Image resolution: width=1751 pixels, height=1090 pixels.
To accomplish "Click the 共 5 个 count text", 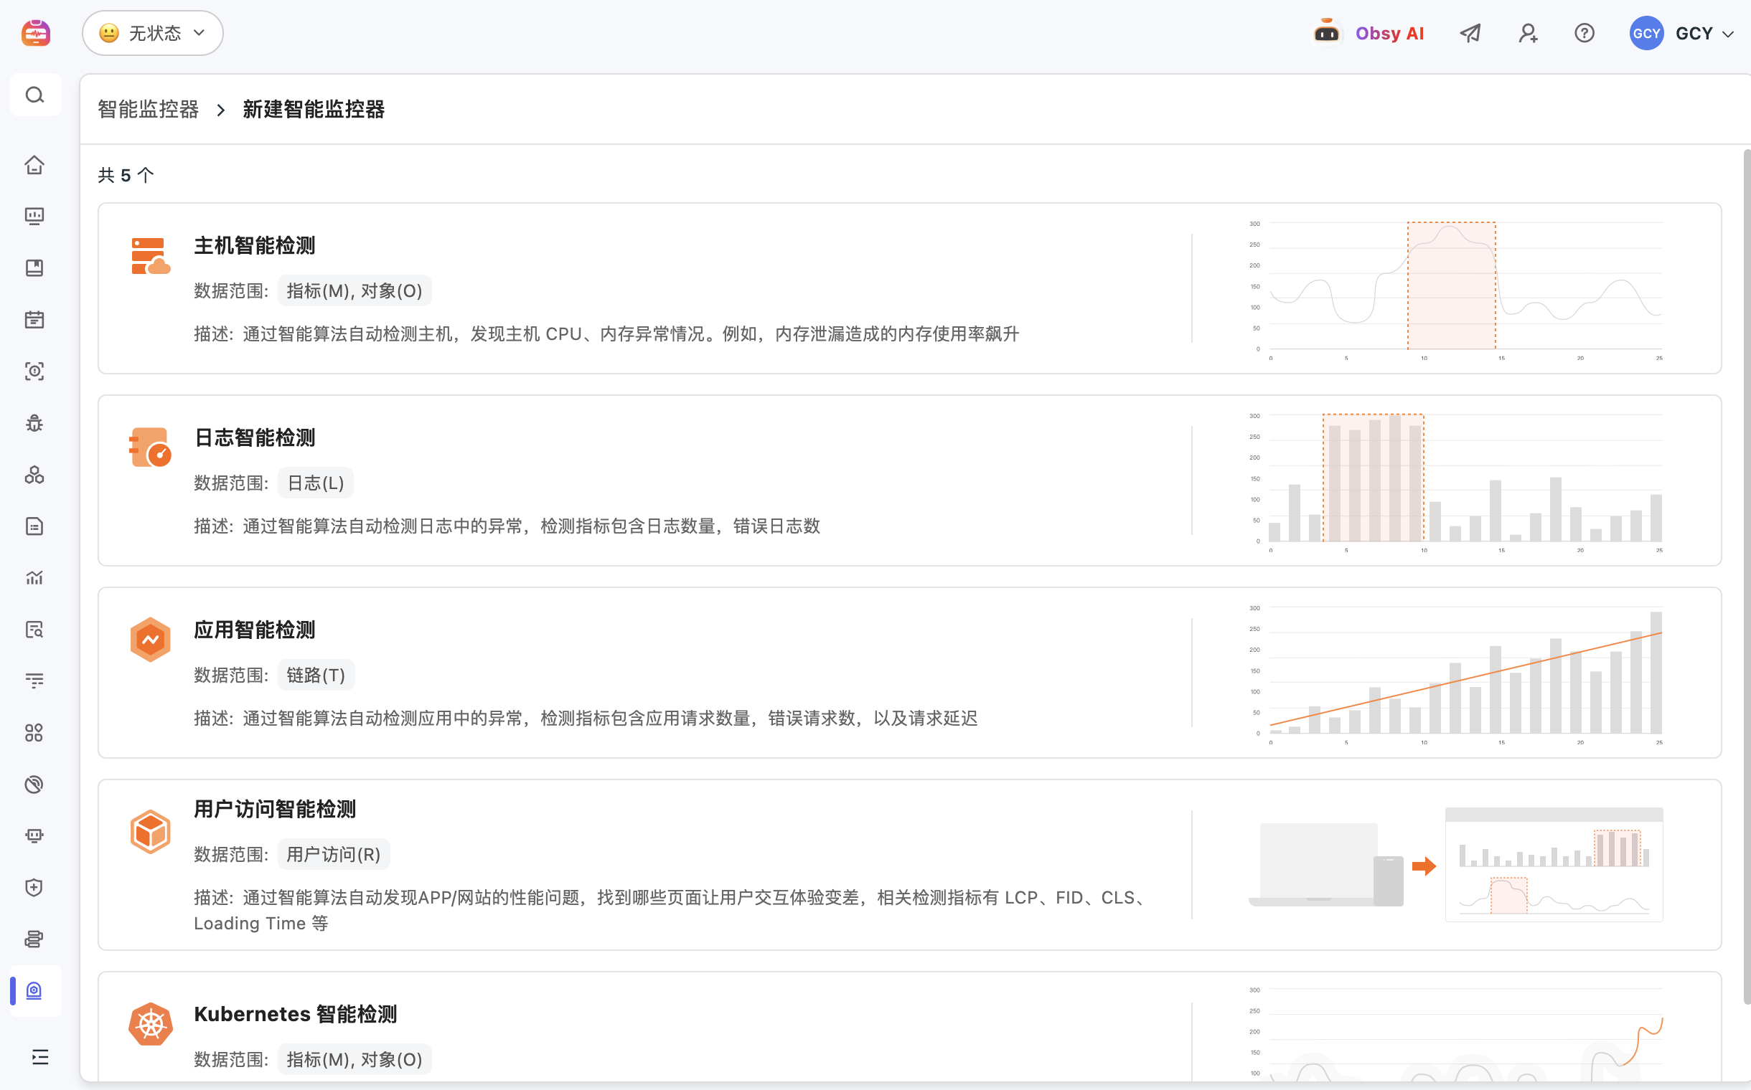I will pyautogui.click(x=126, y=175).
